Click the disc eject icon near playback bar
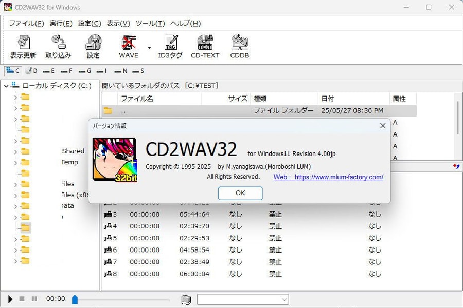The width and height of the screenshot is (463, 308). pos(186,299)
